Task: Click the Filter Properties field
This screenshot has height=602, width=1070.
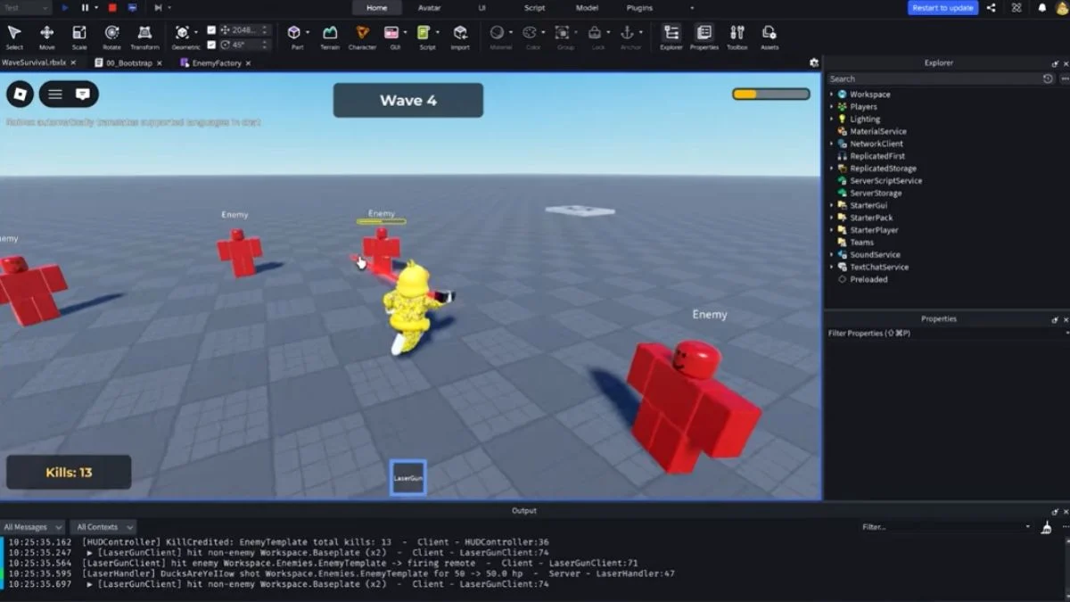Action: (947, 333)
